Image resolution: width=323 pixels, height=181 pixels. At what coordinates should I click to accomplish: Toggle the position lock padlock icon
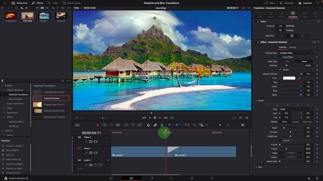coord(162,125)
